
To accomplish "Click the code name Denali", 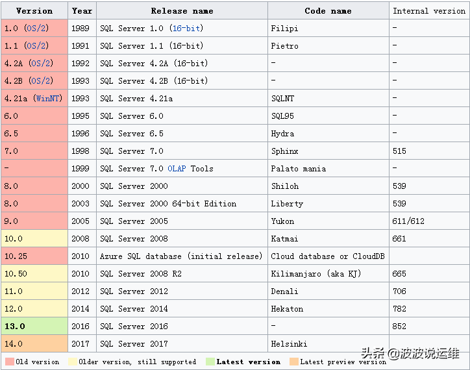I will pos(284,291).
